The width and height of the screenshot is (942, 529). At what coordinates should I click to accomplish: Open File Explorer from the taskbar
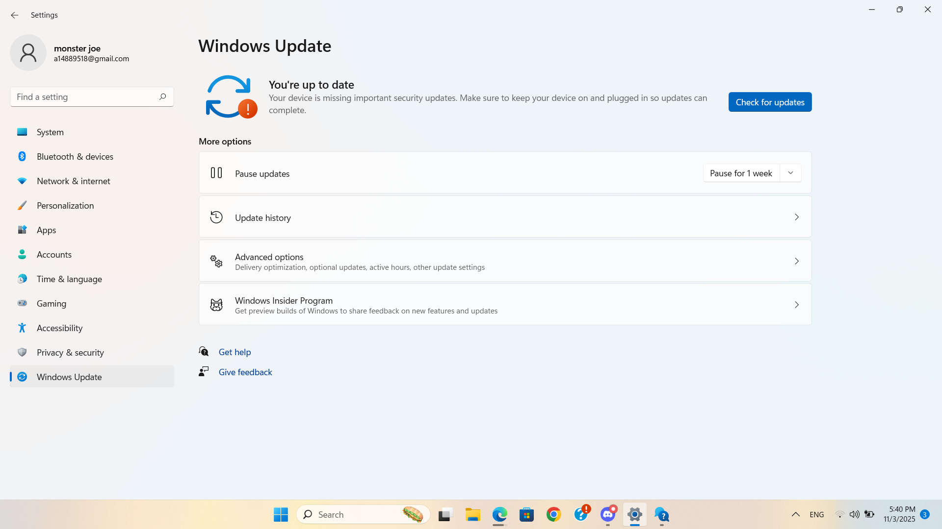472,514
